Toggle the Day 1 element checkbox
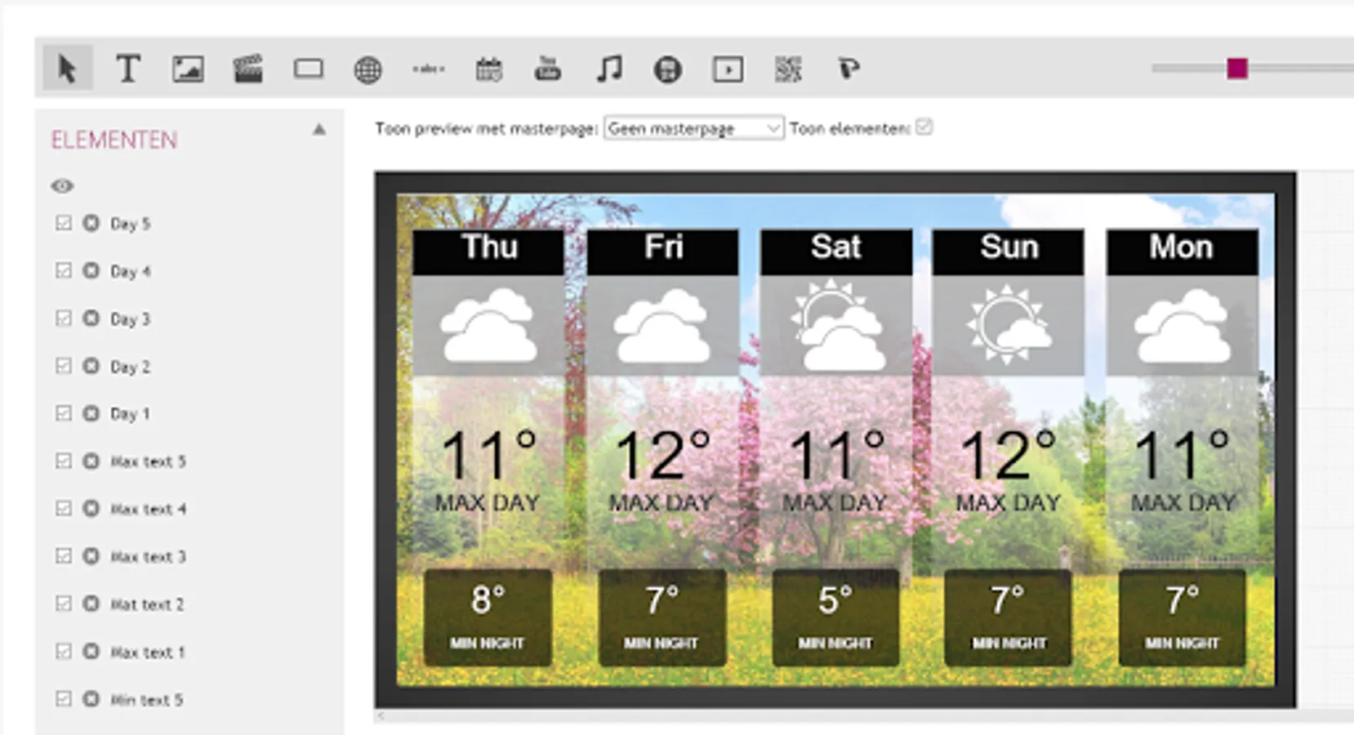This screenshot has height=735, width=1354. (x=63, y=413)
